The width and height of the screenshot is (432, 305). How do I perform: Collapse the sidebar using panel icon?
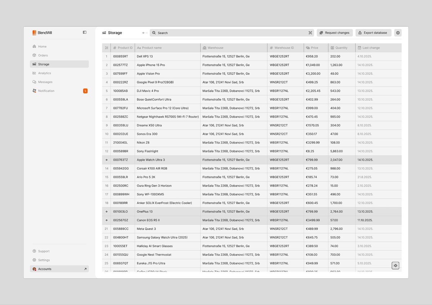tap(85, 32)
